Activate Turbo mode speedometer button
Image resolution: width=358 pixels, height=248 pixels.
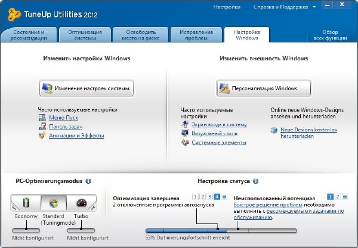pyautogui.click(x=81, y=203)
